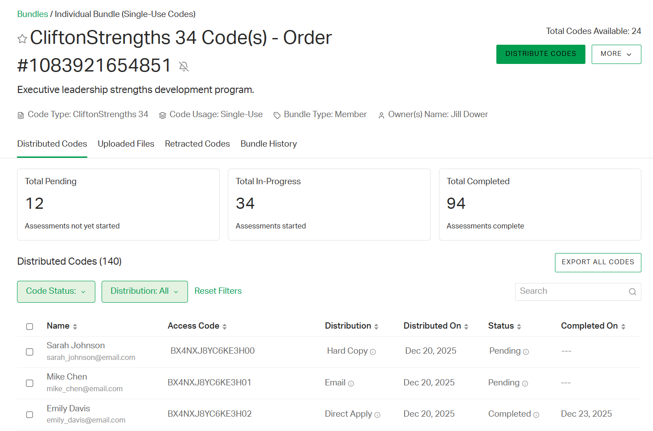Show info for Emily Davis's Completed status
The image size is (653, 431).
(536, 415)
